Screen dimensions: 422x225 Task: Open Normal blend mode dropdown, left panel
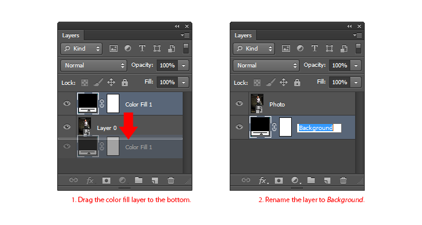point(93,66)
